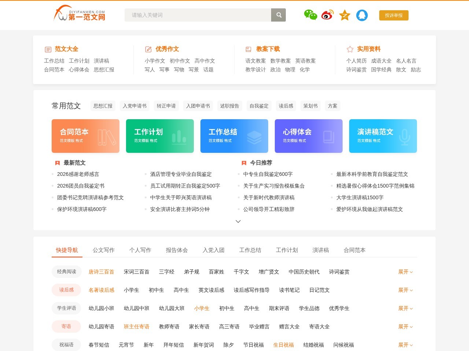
Task: Open the 国学经典 link
Action: point(381,70)
